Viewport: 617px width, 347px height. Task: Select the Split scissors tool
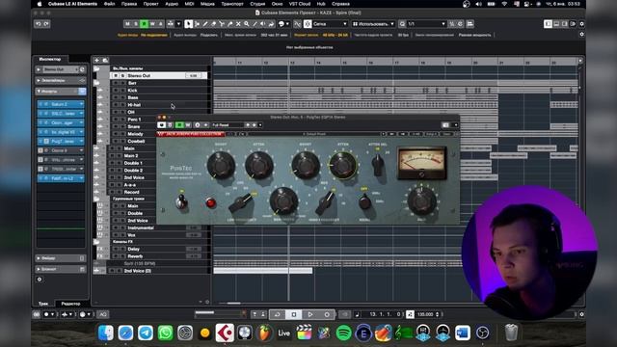[222, 24]
